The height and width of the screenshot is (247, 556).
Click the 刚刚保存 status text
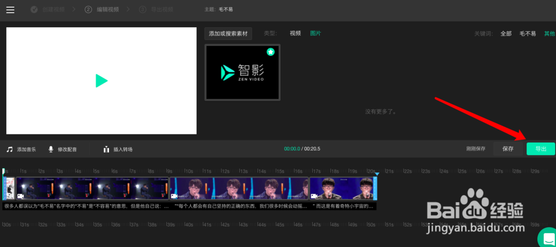476,149
